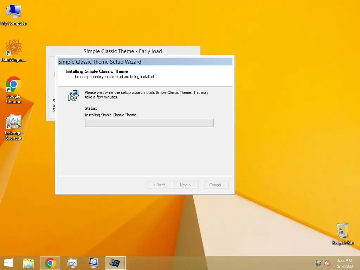Click the 'Installing Simple Classic Theme...' status text

(x=112, y=115)
